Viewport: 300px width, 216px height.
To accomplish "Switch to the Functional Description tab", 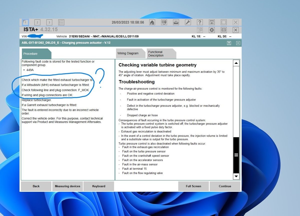I will tap(159, 54).
